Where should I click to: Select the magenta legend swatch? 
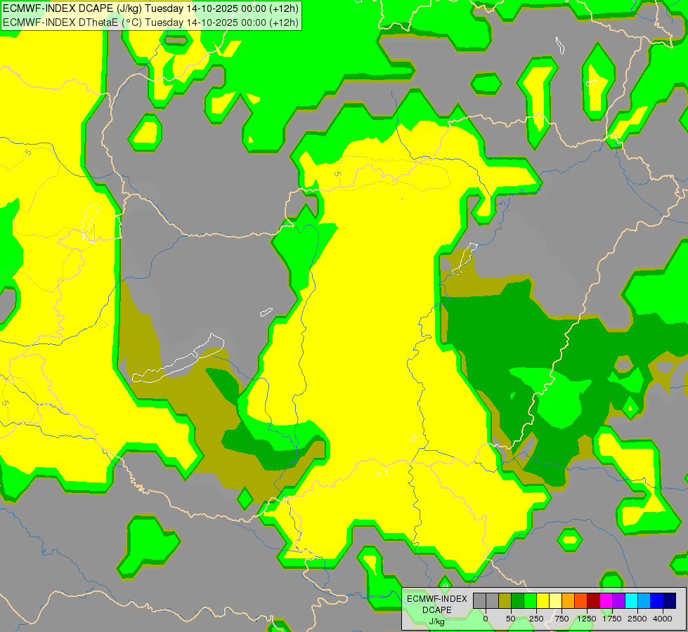606,600
